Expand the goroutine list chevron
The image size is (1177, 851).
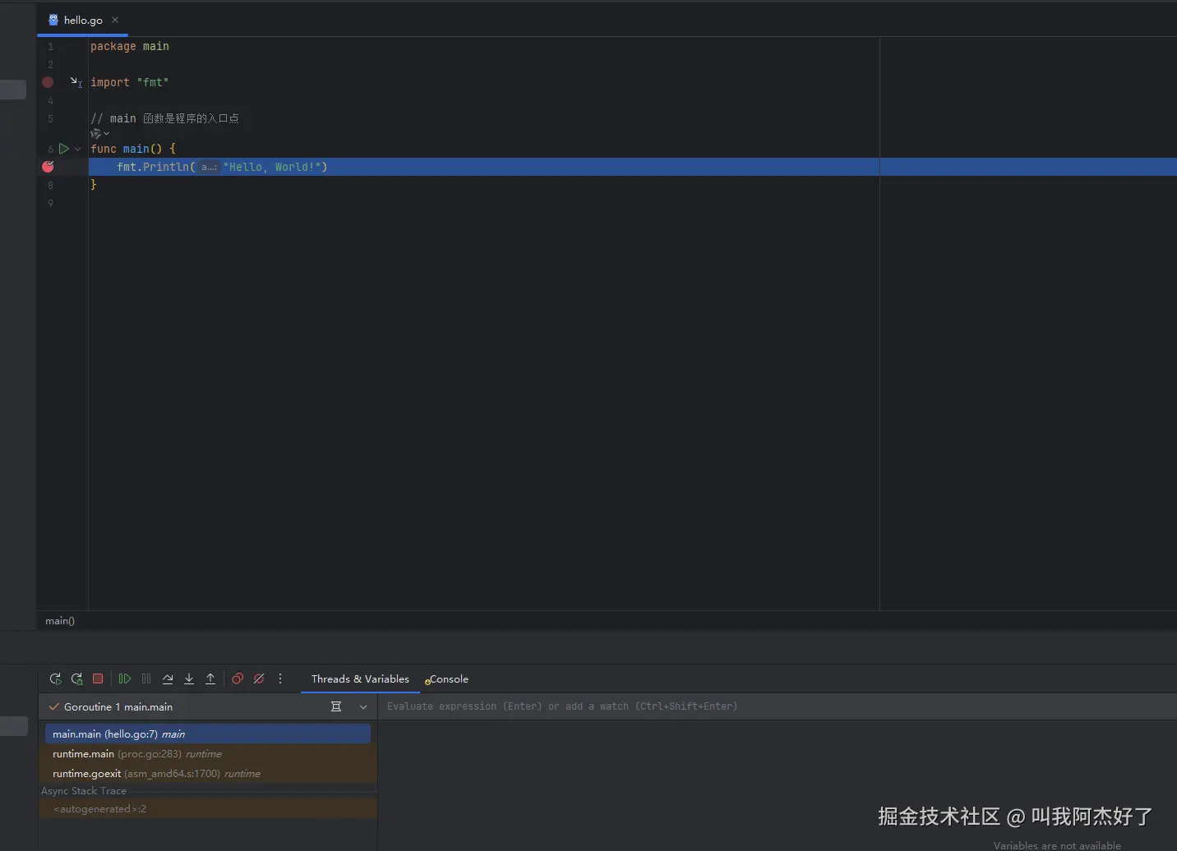point(363,706)
